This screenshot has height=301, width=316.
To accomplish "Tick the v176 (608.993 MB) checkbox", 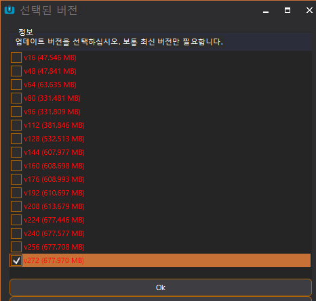I will coord(16,179).
